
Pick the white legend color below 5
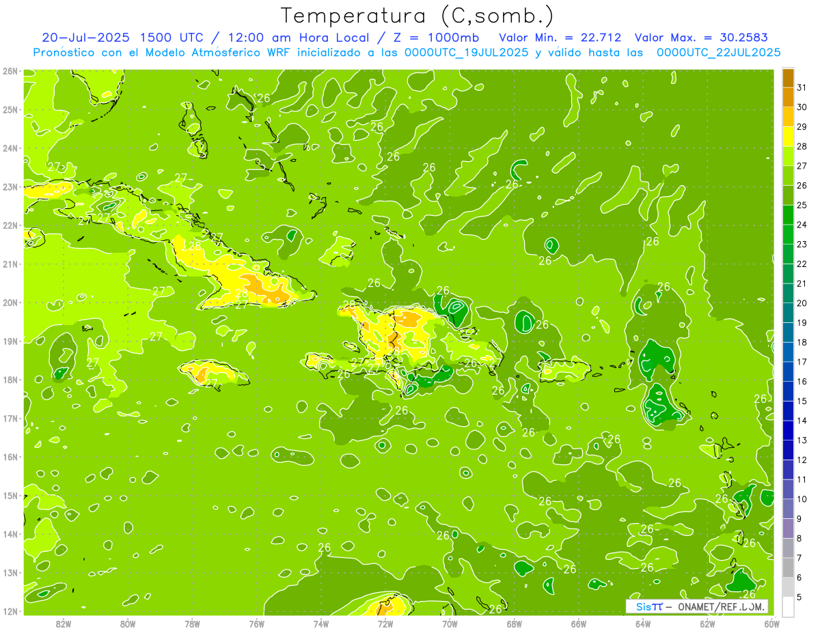[788, 606]
